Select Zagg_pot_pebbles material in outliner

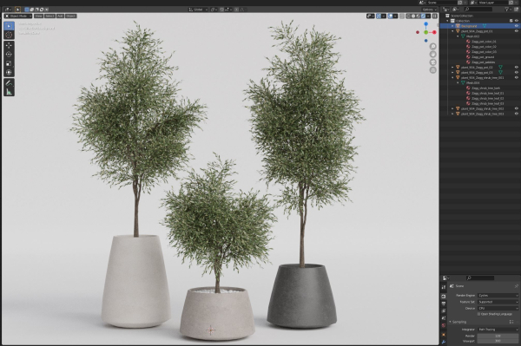click(483, 62)
